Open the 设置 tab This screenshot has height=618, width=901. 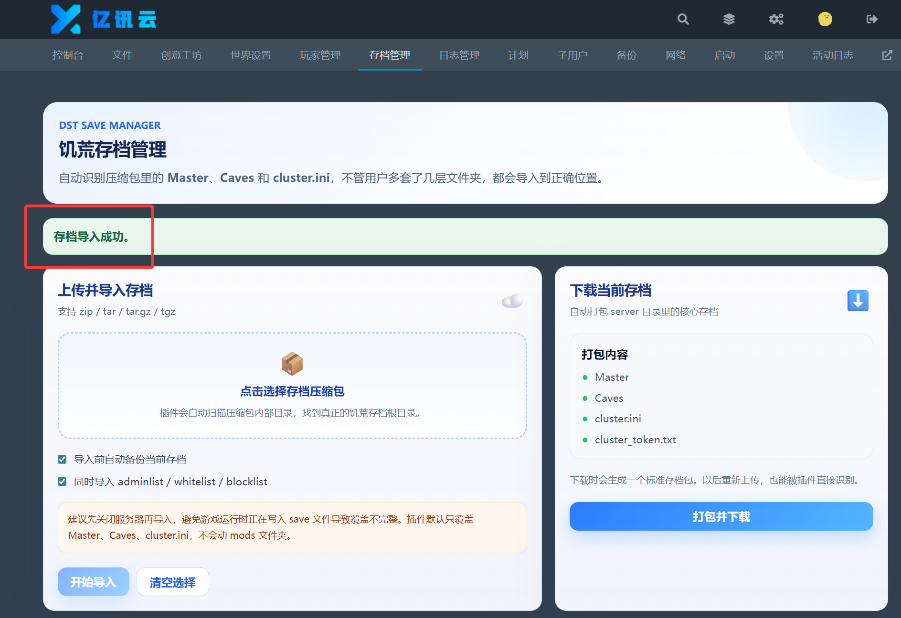[x=774, y=55]
